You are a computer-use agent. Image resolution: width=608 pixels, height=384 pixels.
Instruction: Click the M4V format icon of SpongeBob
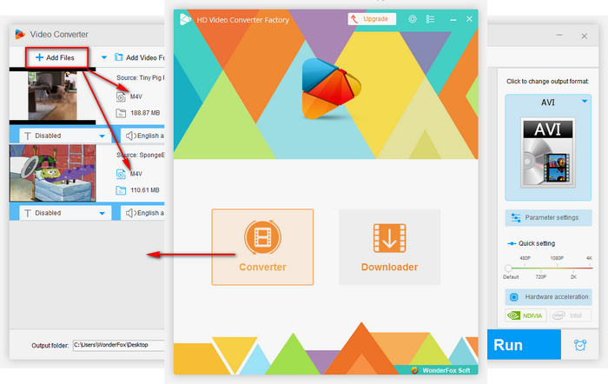coord(121,174)
